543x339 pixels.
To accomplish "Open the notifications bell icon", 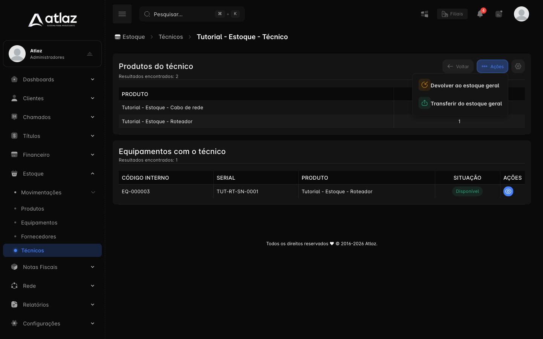I will [x=480, y=14].
